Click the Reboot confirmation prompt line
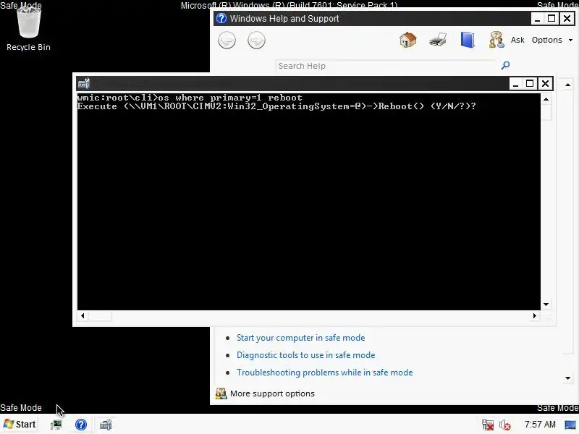 pyautogui.click(x=276, y=106)
